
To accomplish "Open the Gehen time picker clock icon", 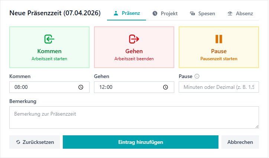I will pyautogui.click(x=165, y=87).
